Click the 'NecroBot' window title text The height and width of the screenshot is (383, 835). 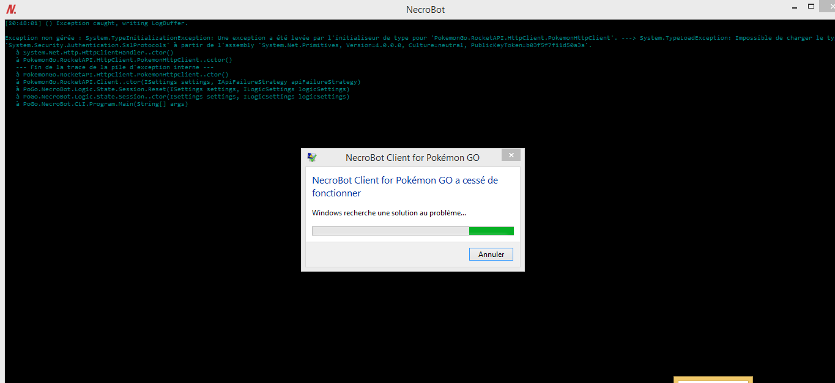[x=425, y=10]
